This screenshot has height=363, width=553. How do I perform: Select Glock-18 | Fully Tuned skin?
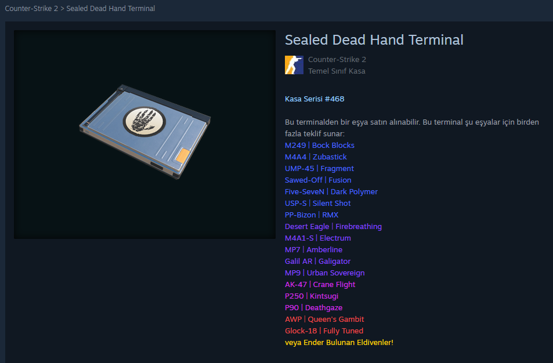coord(324,331)
